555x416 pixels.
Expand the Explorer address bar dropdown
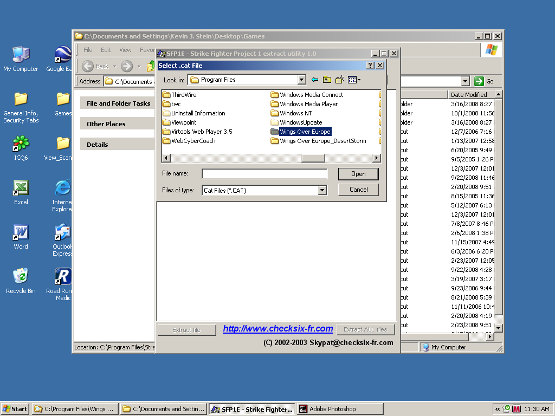(x=466, y=81)
